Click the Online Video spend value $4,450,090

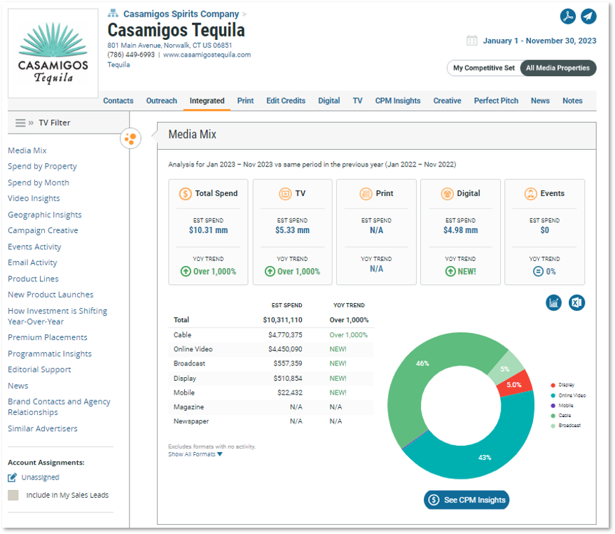click(285, 349)
